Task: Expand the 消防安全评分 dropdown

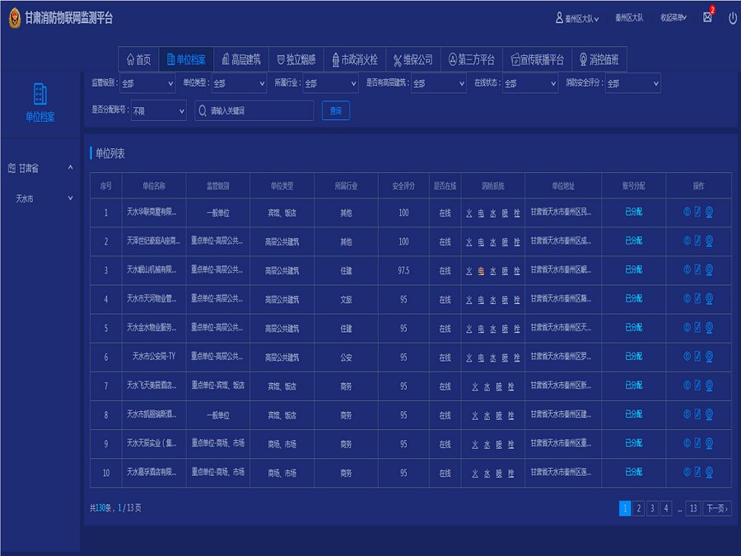Action: coord(632,83)
